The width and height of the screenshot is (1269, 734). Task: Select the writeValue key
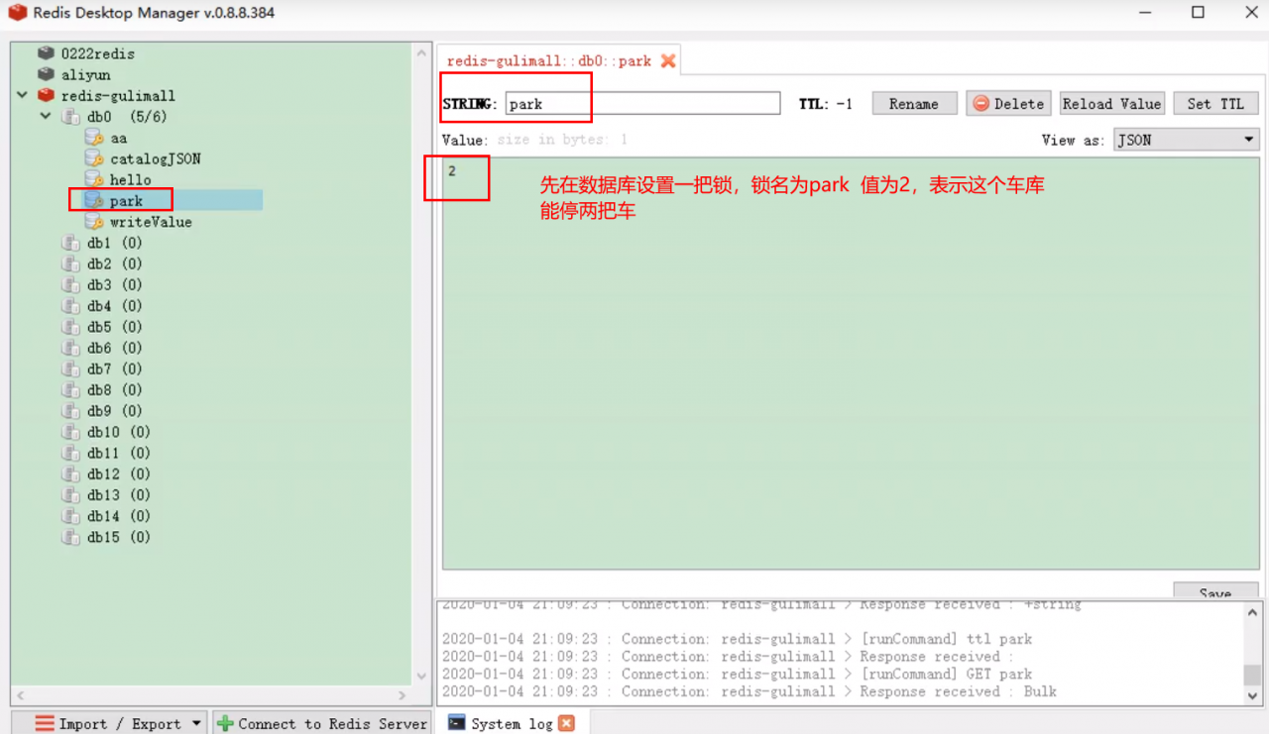coord(151,222)
